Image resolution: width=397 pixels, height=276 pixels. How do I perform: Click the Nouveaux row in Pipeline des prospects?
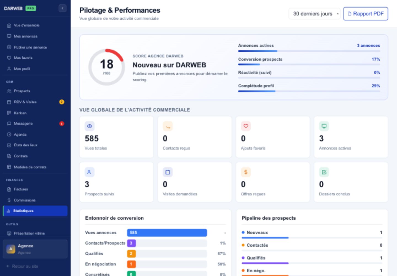point(312,234)
